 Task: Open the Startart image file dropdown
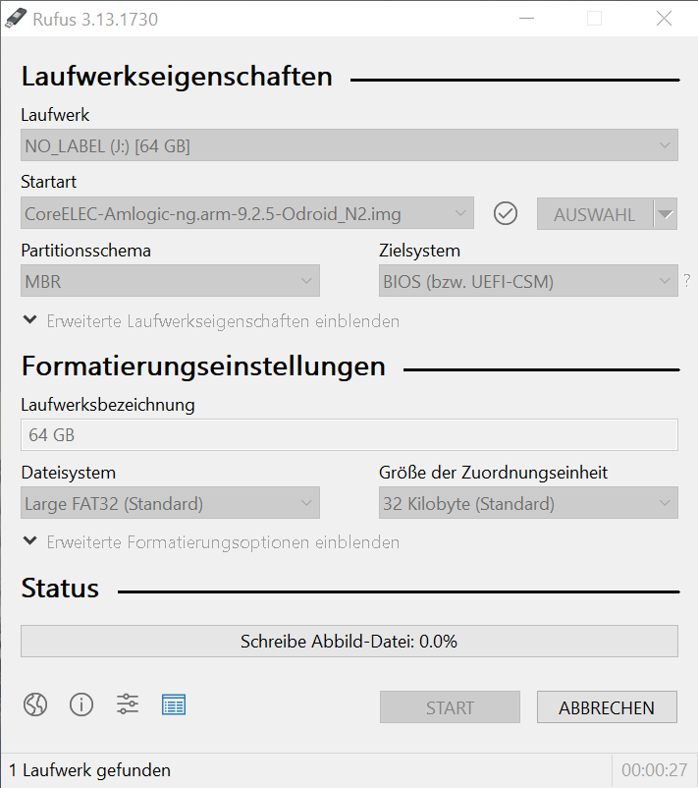(247, 213)
